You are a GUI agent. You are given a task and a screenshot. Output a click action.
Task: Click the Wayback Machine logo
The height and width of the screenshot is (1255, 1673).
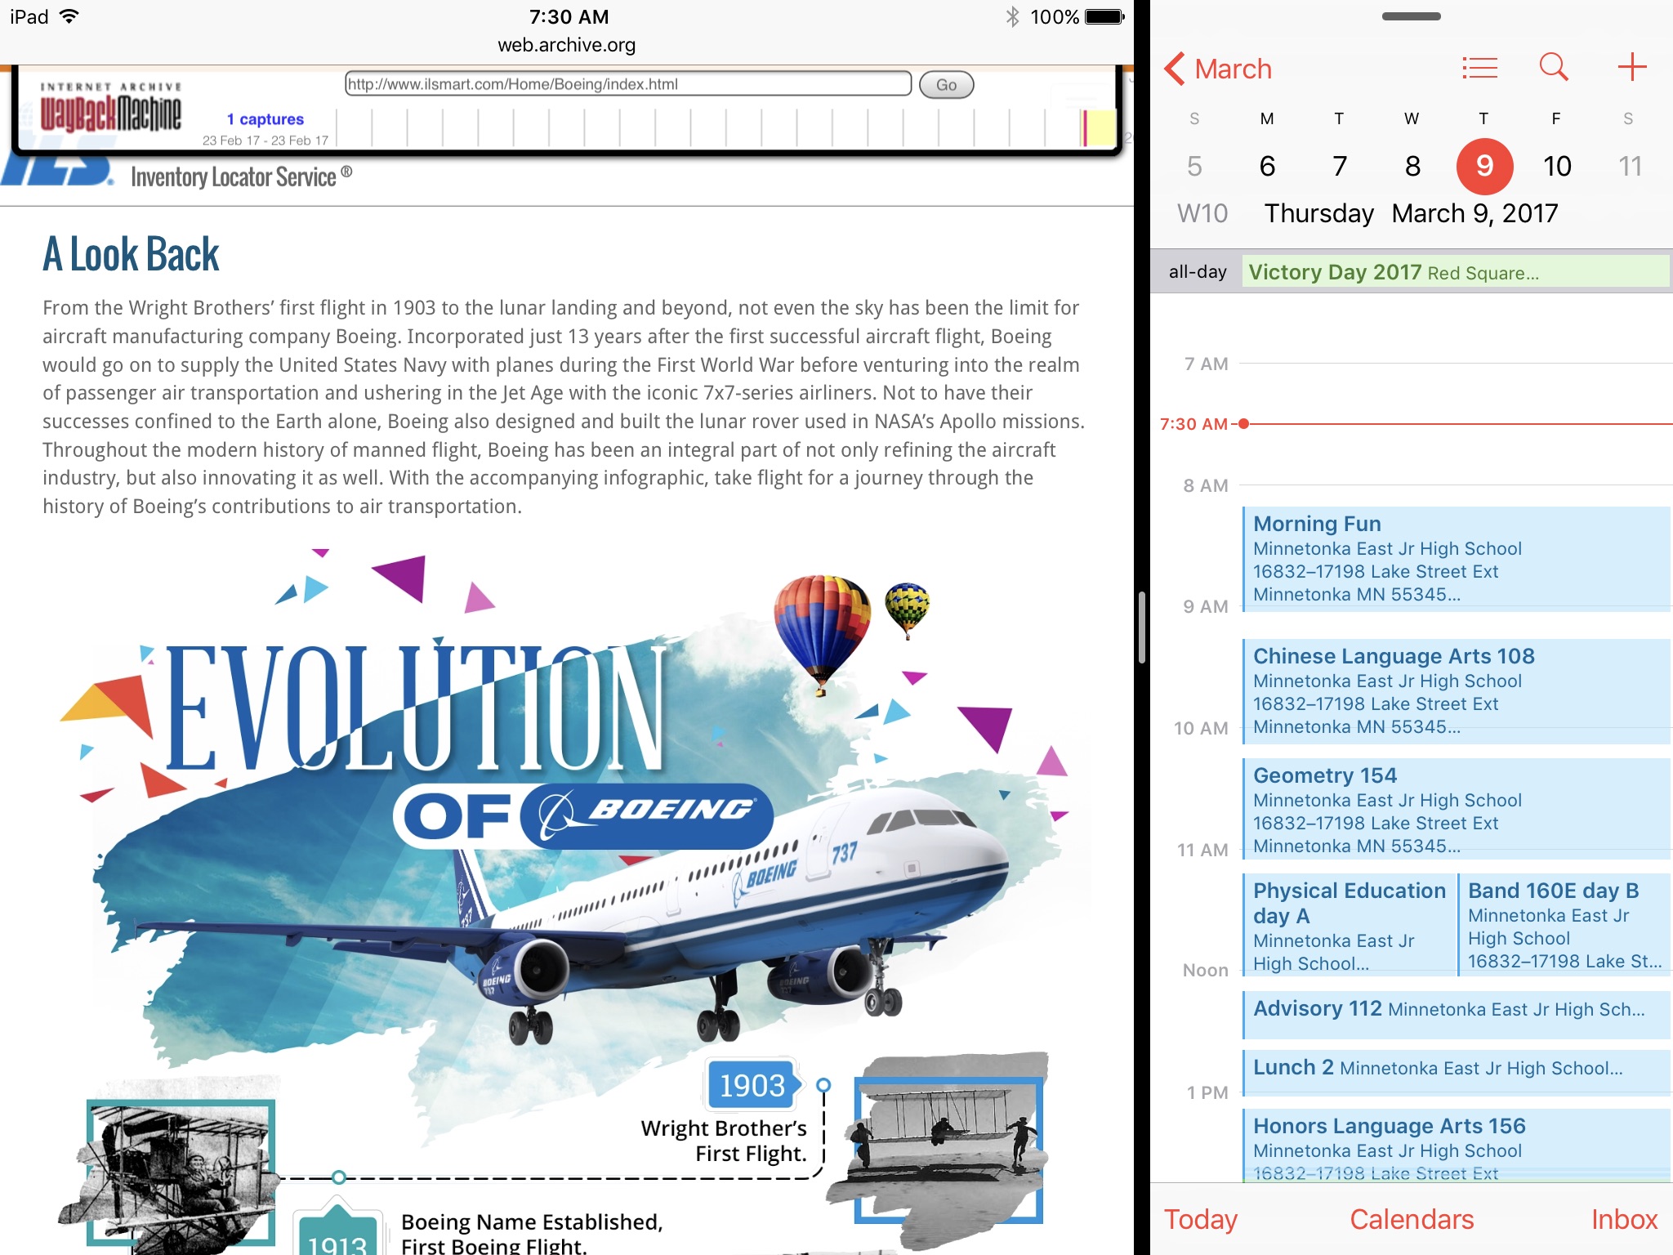pos(110,109)
